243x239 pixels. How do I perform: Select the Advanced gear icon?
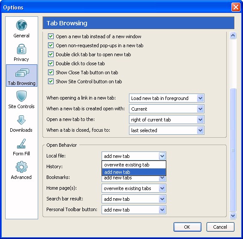(21, 167)
